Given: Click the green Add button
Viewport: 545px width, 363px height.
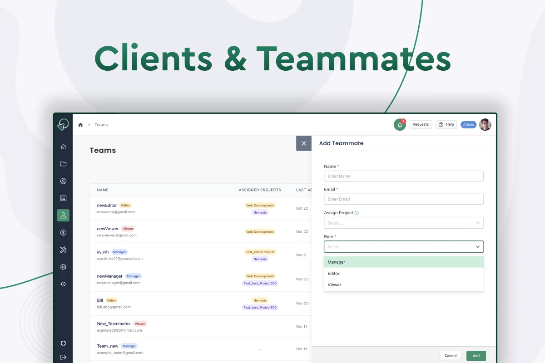Looking at the screenshot, I should pyautogui.click(x=476, y=356).
